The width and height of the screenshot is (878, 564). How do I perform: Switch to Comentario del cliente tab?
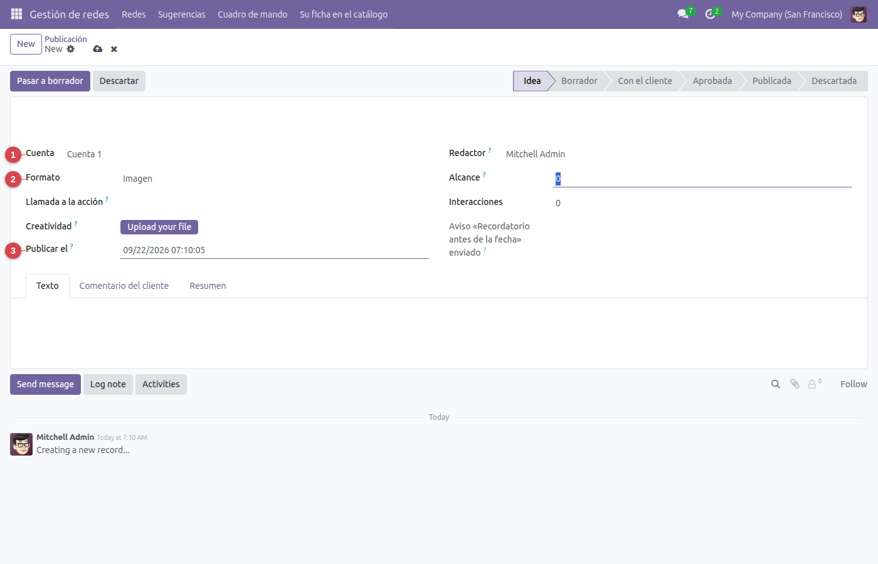124,286
